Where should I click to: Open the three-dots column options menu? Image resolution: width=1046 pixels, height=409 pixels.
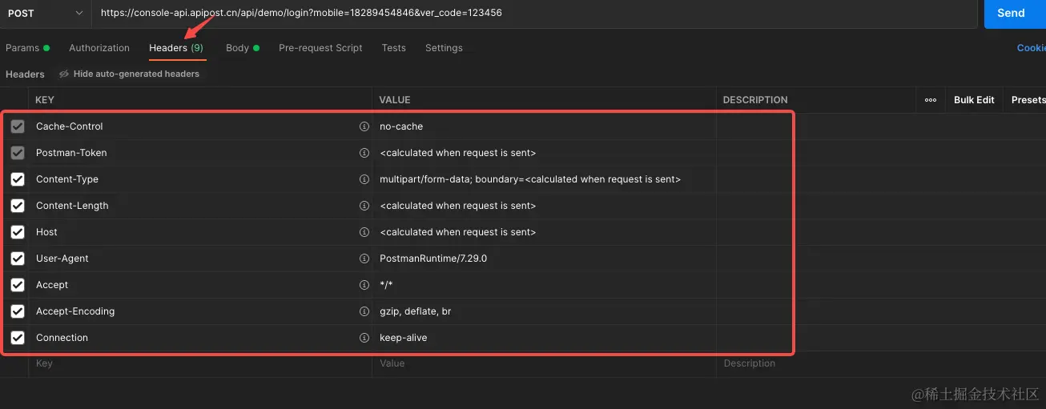[x=931, y=100]
